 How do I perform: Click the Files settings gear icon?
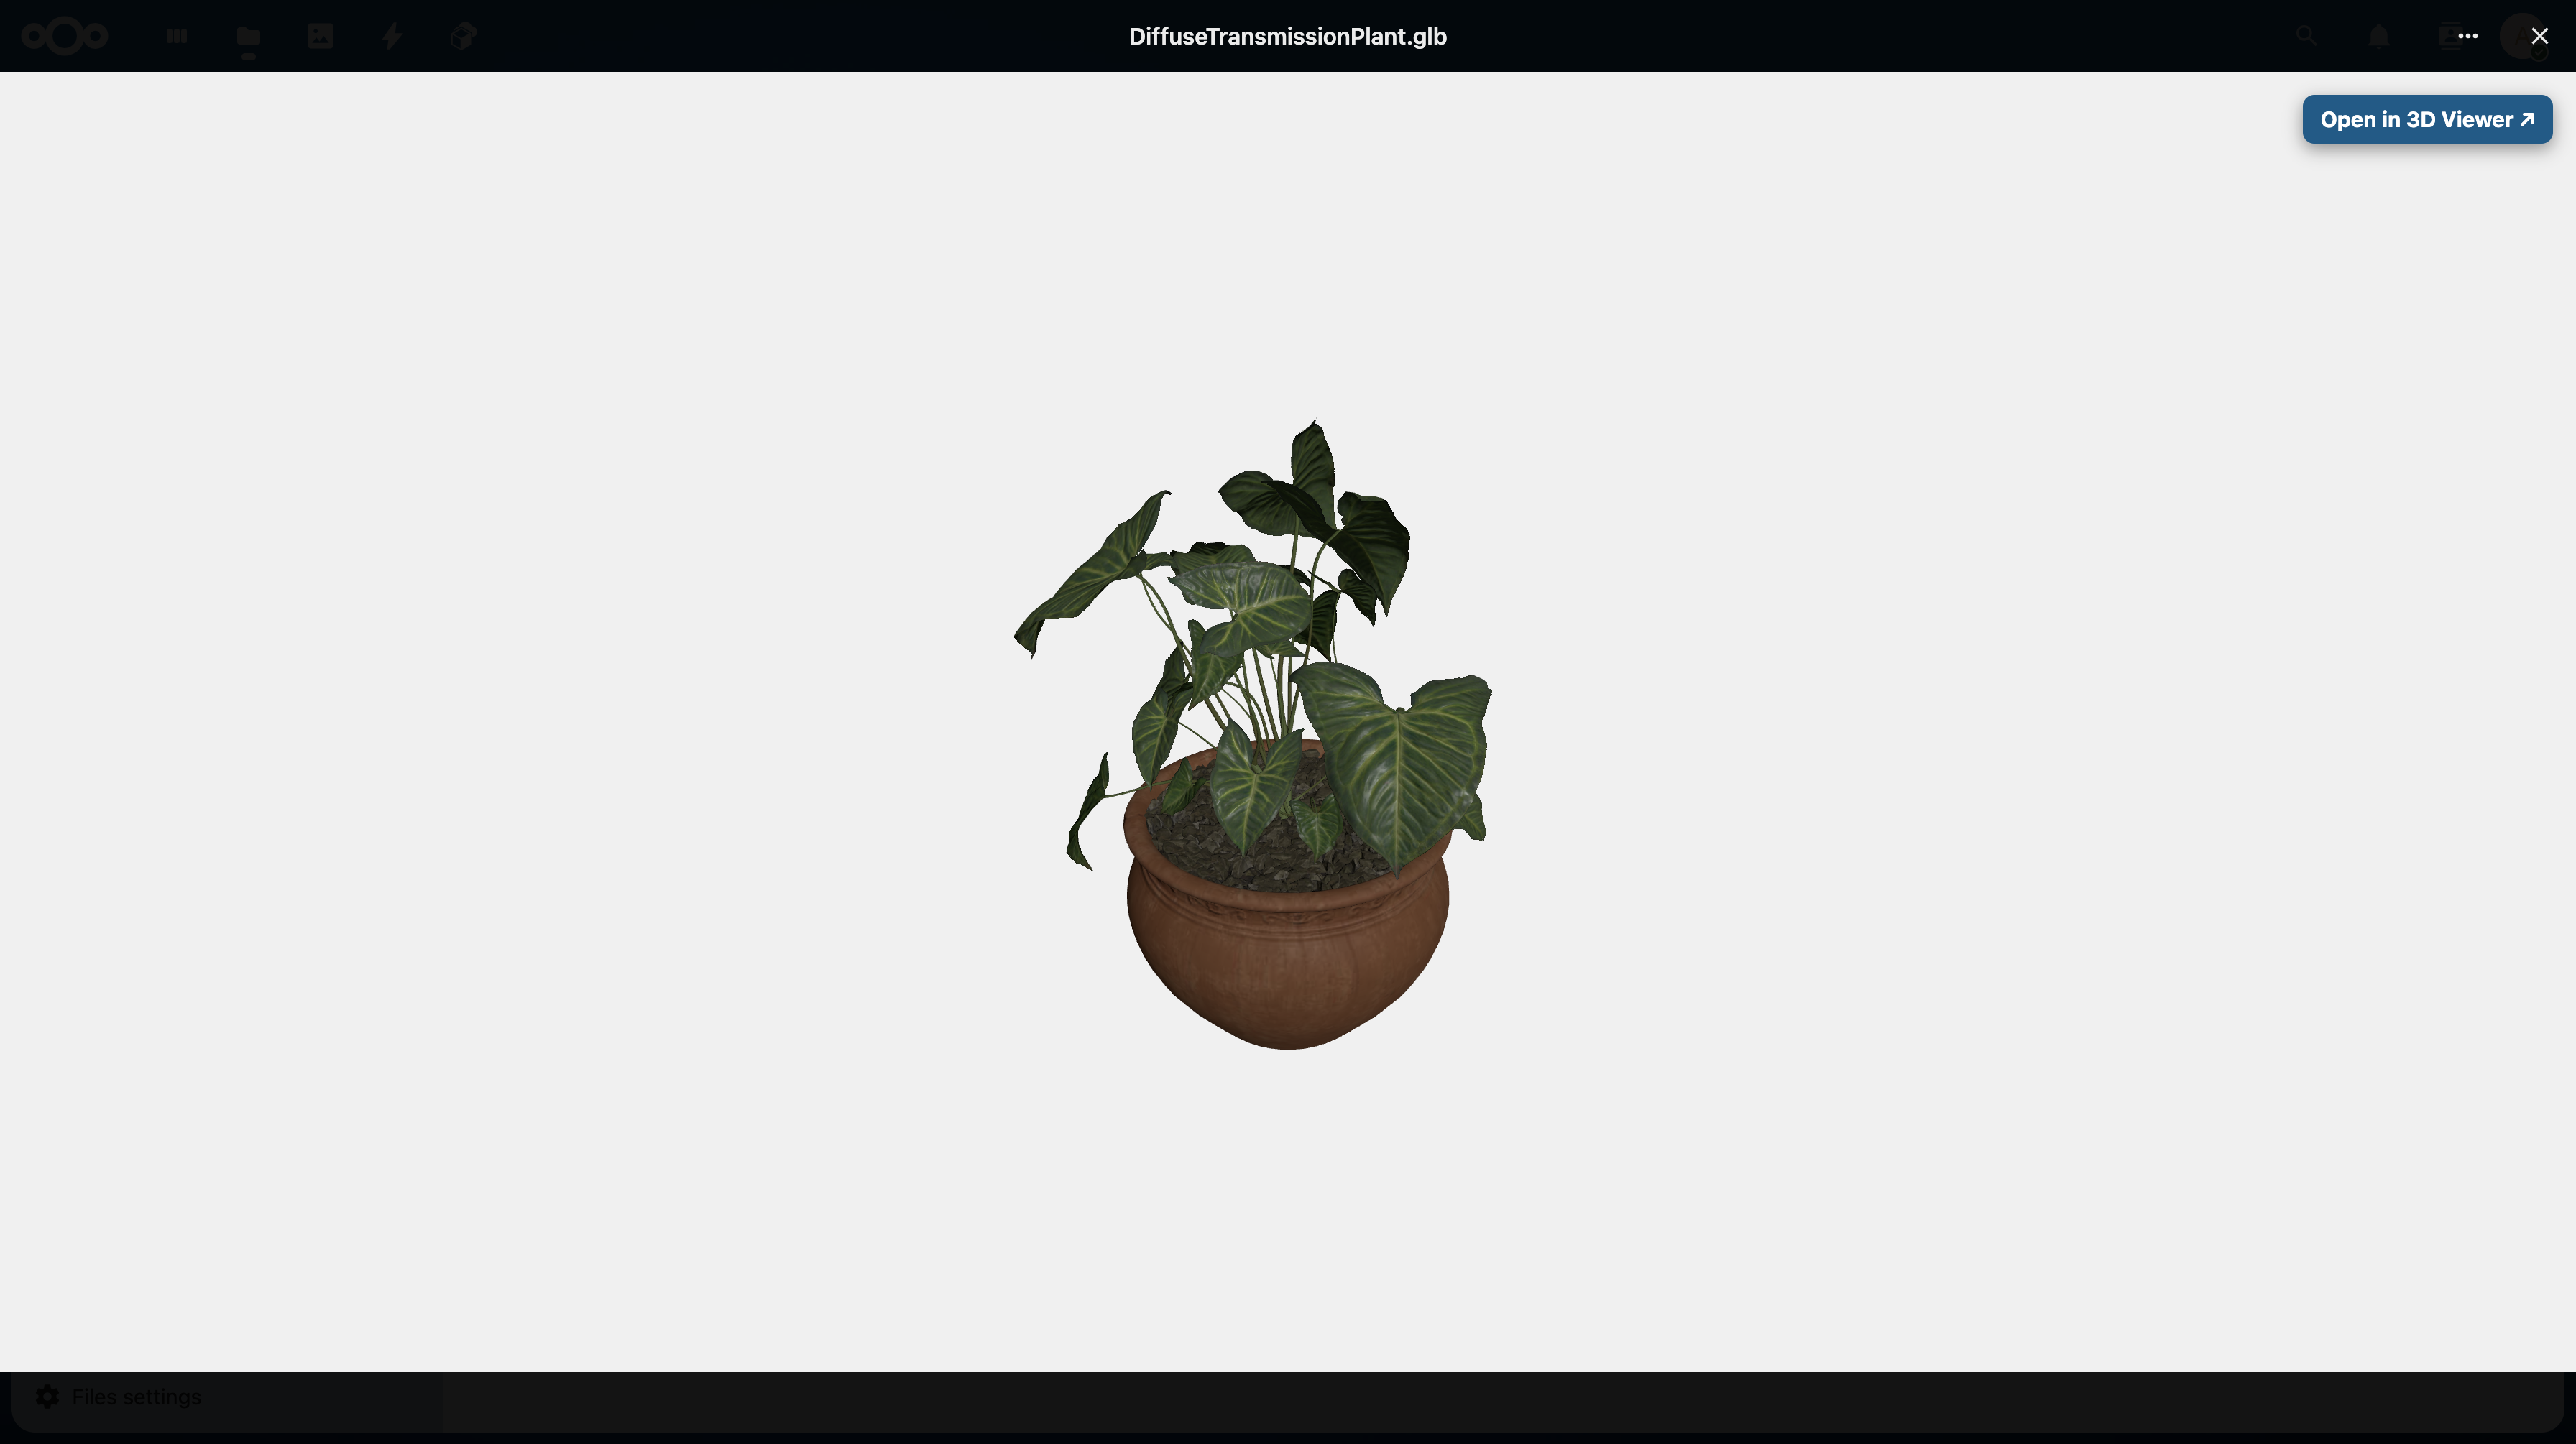pos(47,1397)
